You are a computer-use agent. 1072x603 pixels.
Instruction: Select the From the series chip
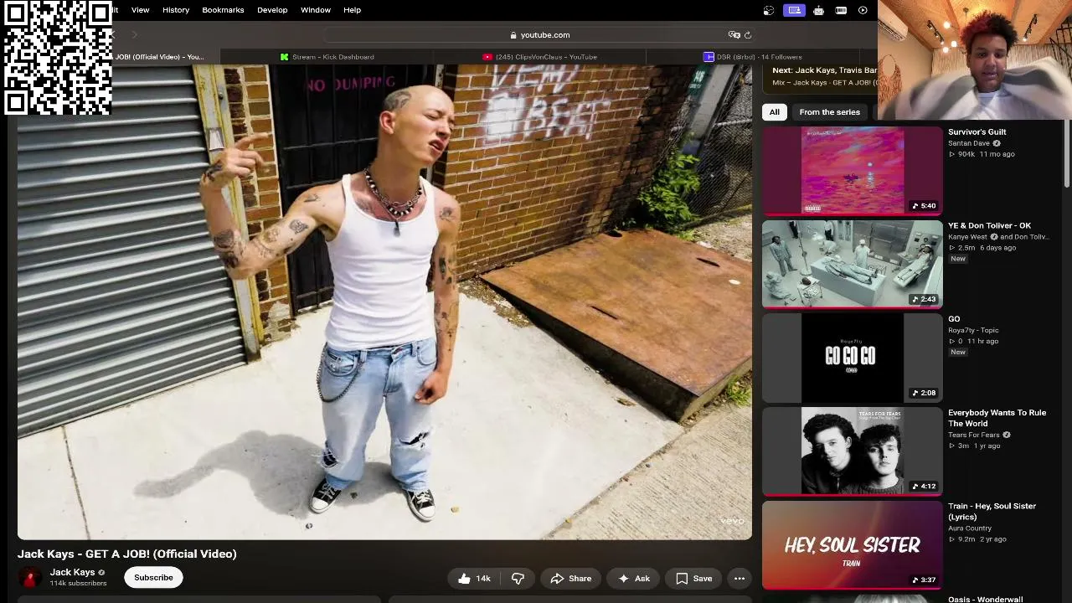(x=829, y=112)
